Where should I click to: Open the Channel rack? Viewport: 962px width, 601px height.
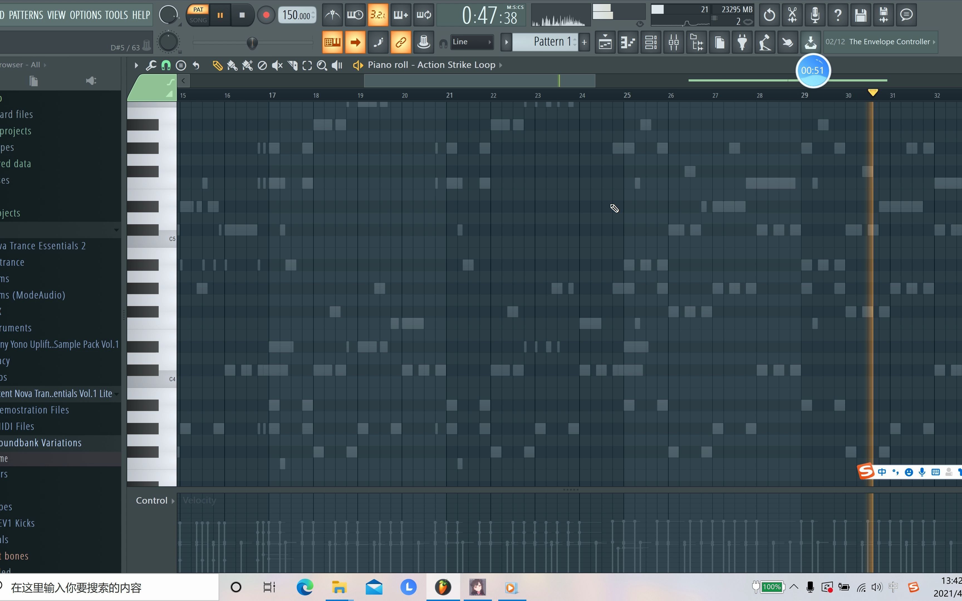coord(651,42)
